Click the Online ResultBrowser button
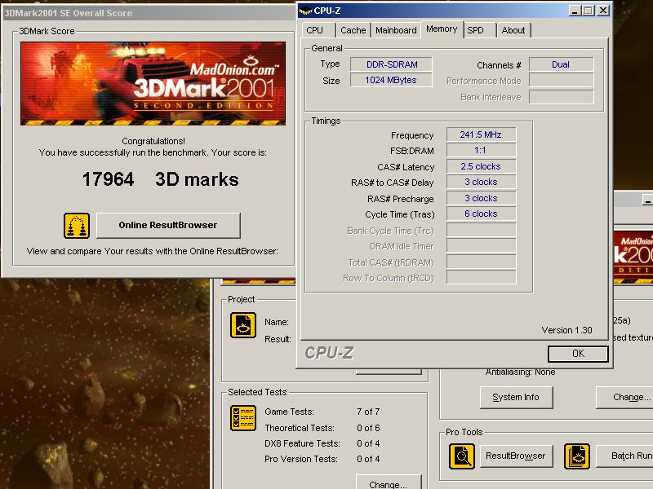Viewport: 653px width, 489px height. [168, 226]
